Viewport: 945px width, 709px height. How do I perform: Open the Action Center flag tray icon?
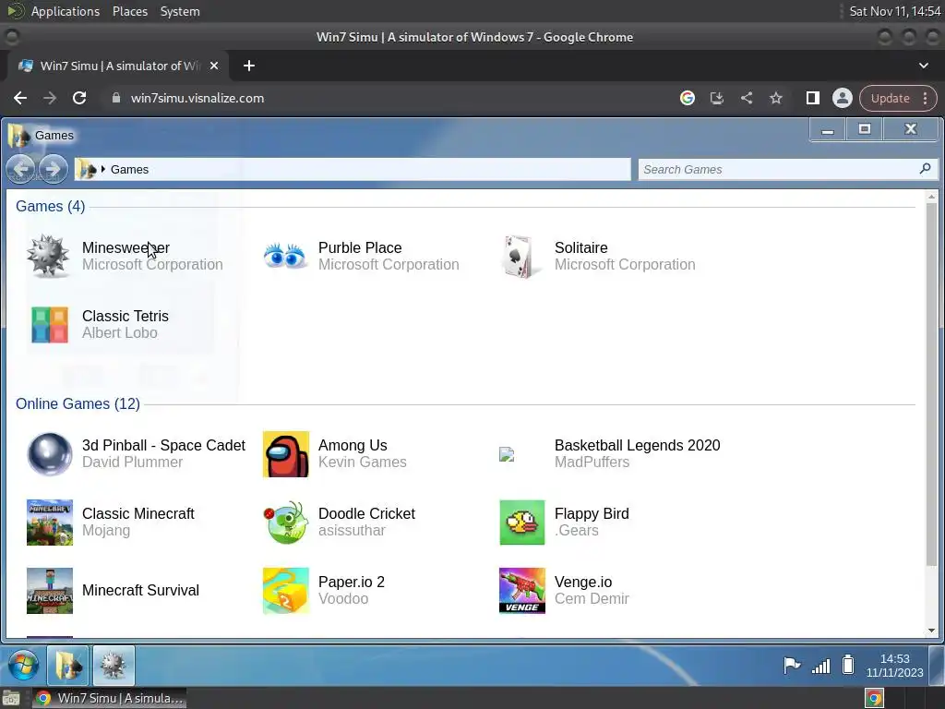tap(791, 666)
